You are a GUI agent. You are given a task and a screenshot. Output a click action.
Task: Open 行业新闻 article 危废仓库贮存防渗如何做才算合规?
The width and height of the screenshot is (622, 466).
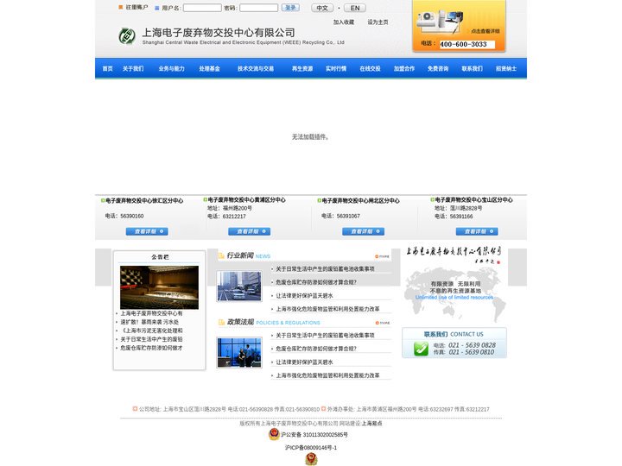[x=316, y=282]
